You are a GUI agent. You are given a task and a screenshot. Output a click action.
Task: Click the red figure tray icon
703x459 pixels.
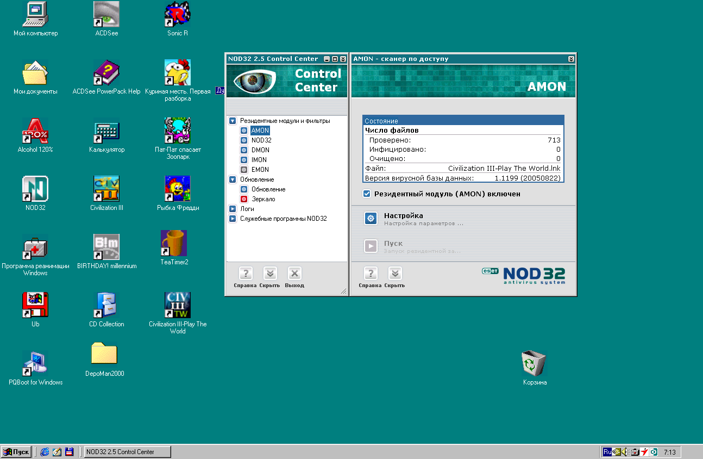644,452
